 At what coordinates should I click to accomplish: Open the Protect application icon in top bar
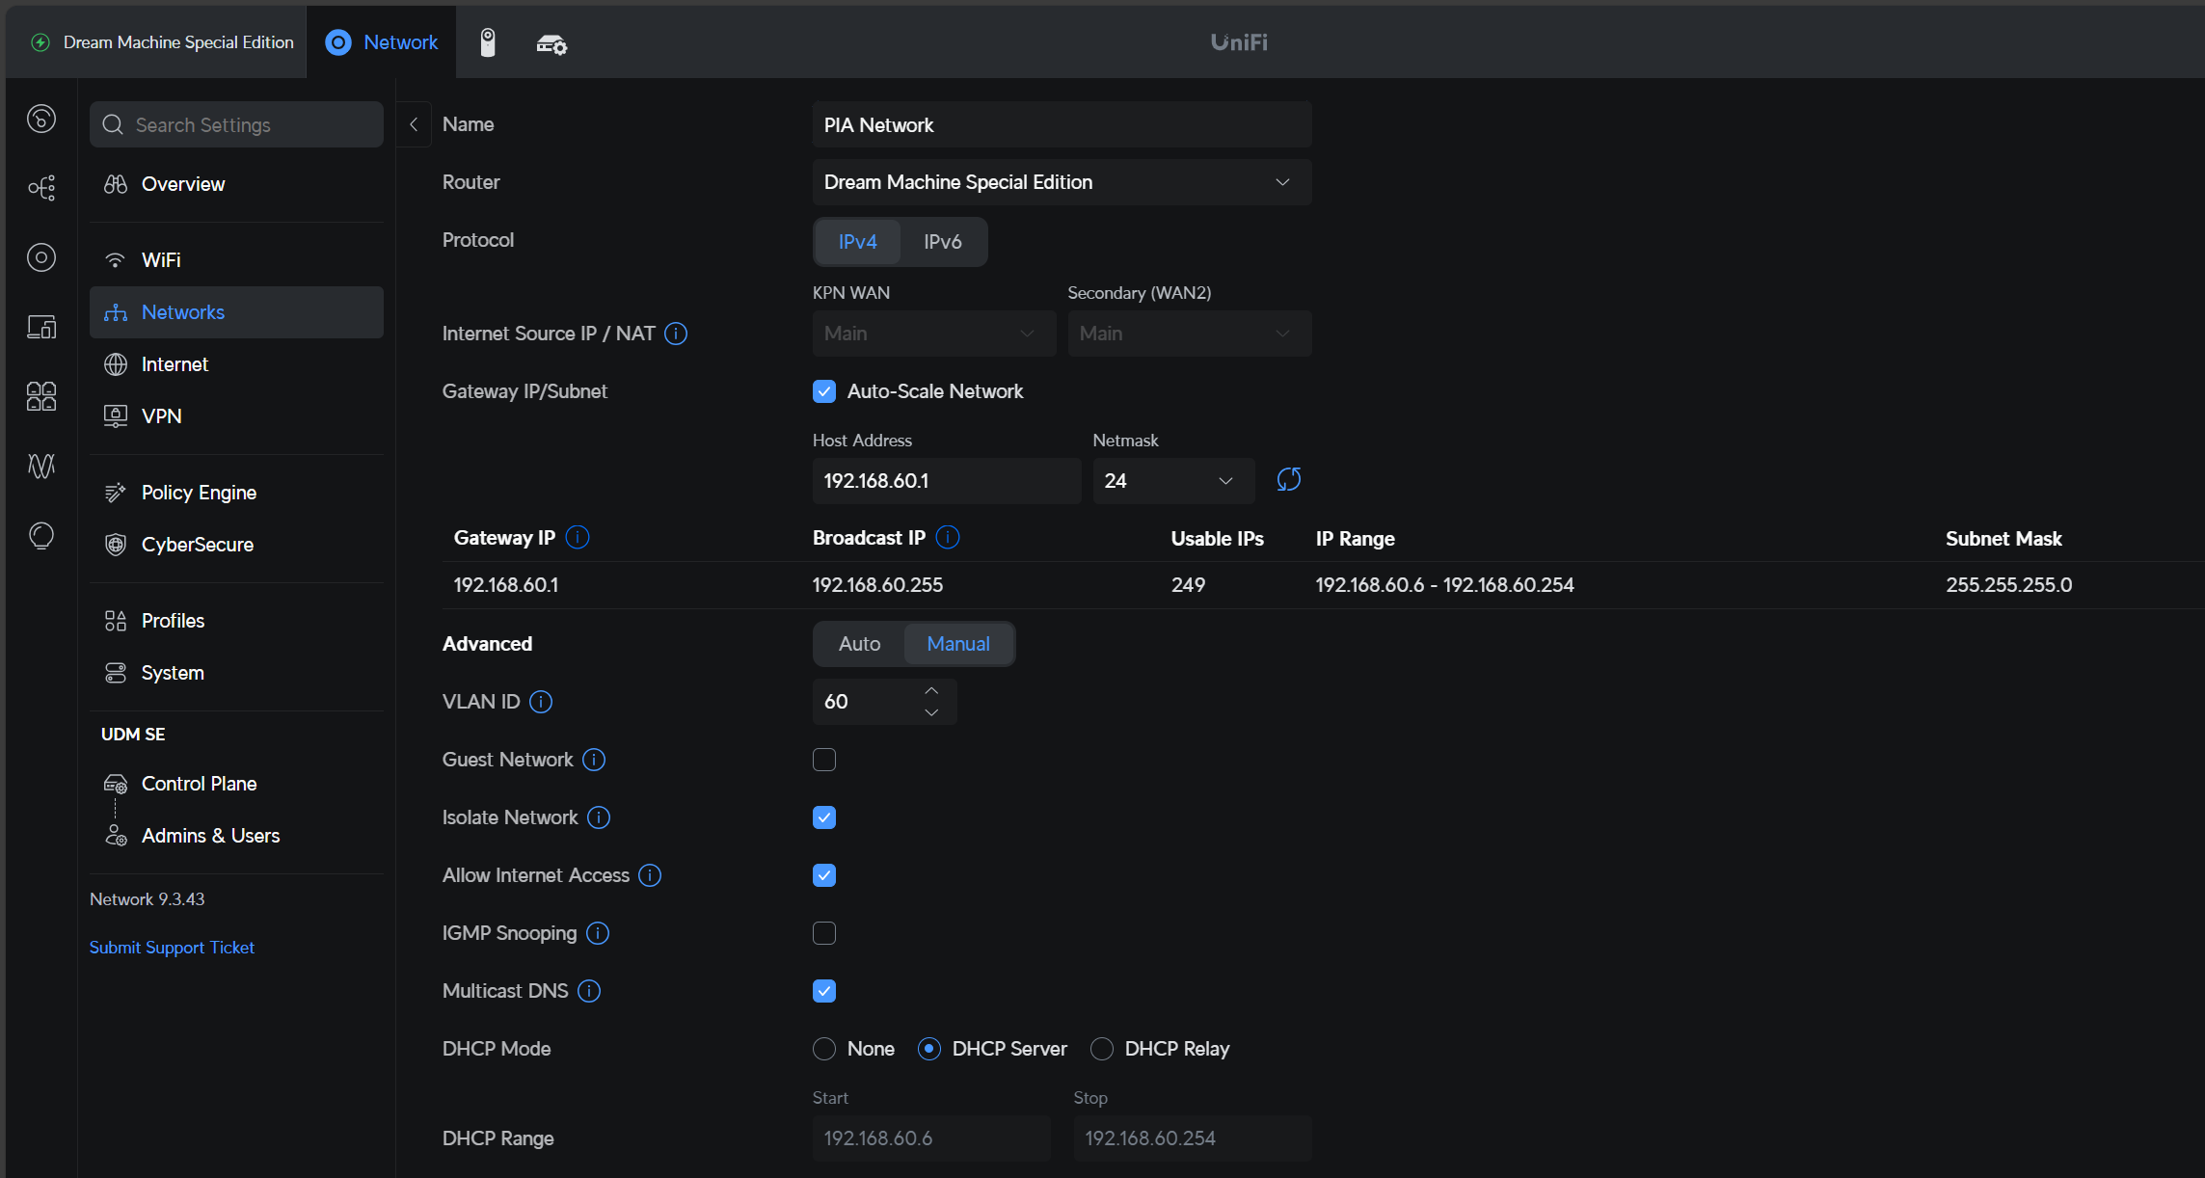click(488, 42)
